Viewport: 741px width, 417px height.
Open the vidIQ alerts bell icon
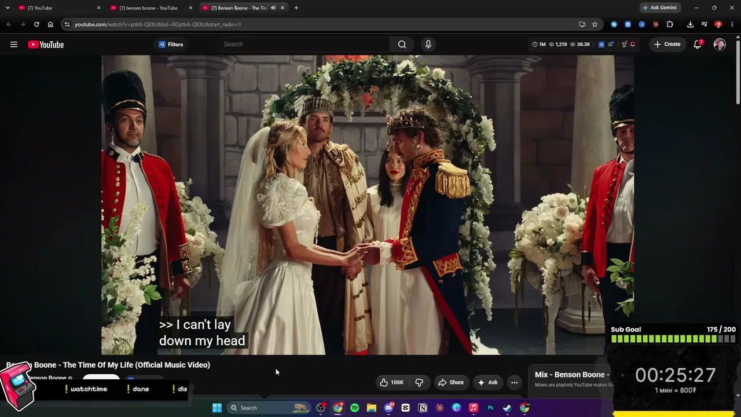tap(633, 45)
